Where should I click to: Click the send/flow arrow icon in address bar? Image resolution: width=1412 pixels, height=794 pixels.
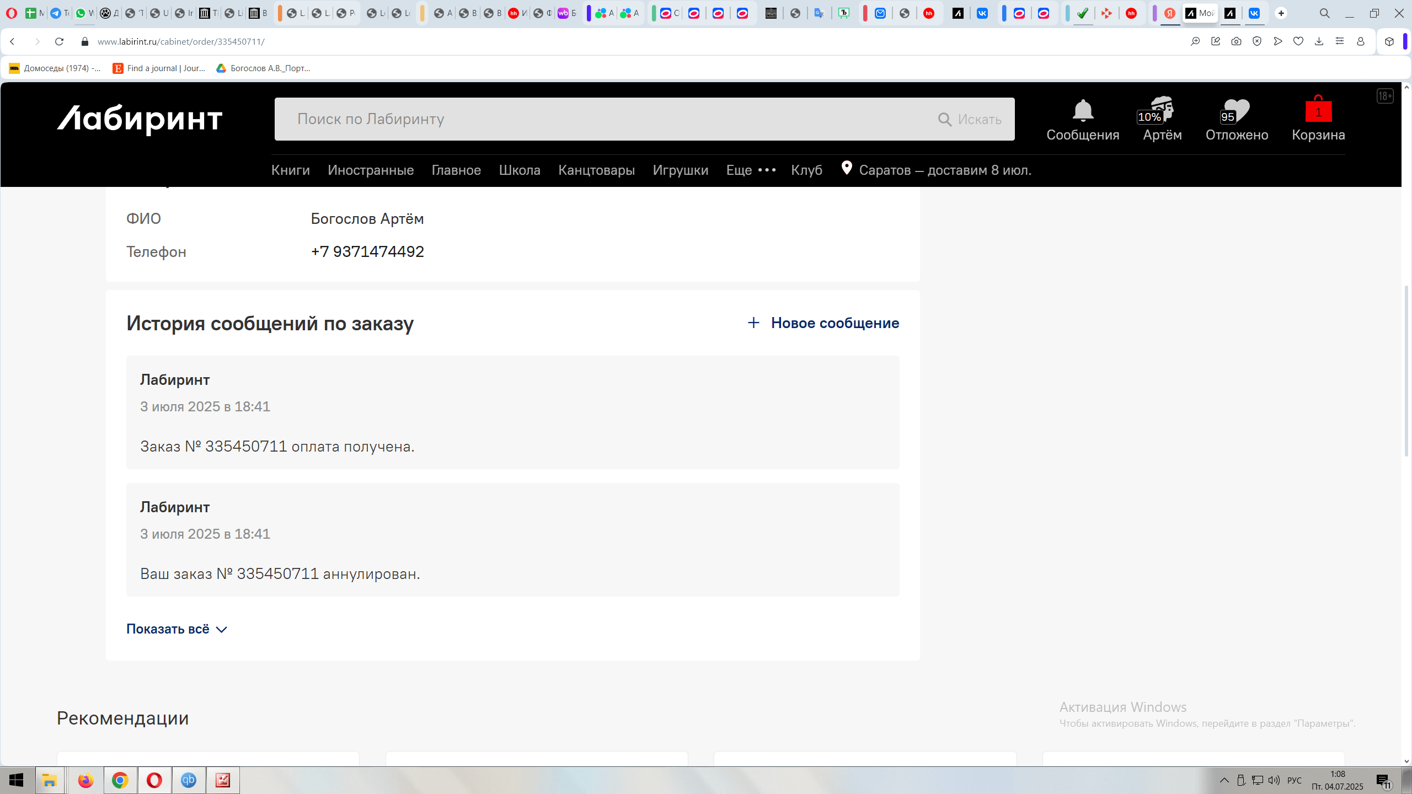coord(1278,41)
